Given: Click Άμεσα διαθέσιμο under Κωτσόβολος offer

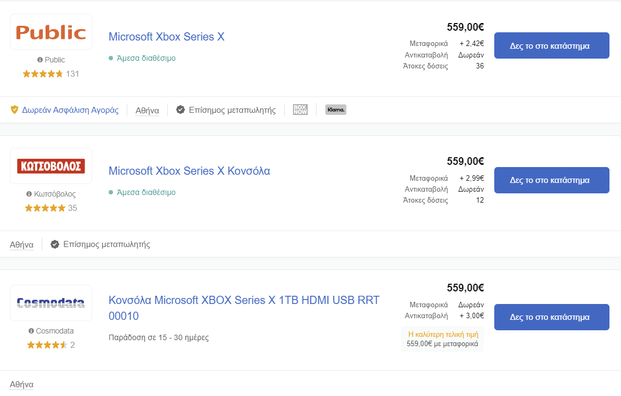Looking at the screenshot, I should point(146,192).
